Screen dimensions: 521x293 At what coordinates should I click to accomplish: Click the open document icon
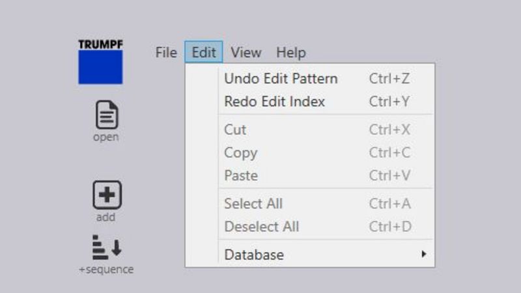click(x=107, y=117)
